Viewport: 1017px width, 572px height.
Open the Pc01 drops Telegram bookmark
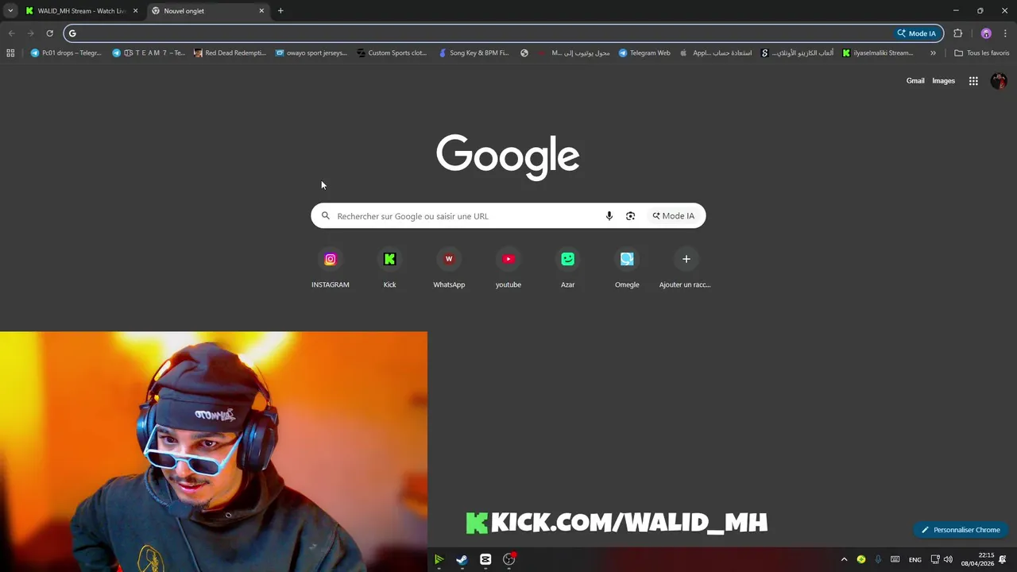(x=67, y=53)
